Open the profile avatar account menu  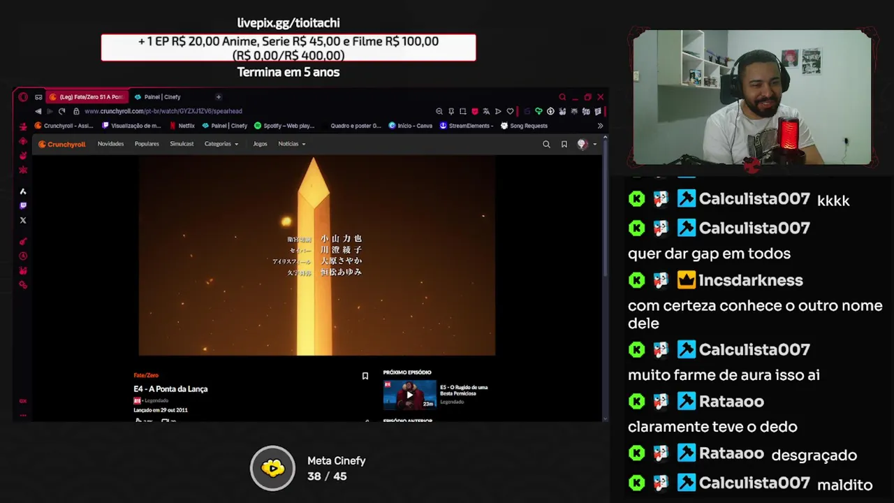(x=582, y=145)
